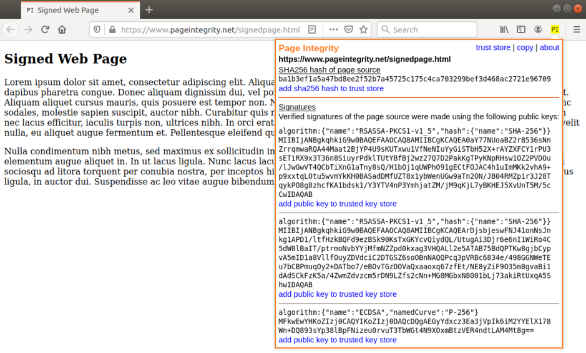Screen dimensions: 586x353
Task: Click the ECDSA key text starting MFkwEwYHKoZIzj0
Action: coord(414,326)
